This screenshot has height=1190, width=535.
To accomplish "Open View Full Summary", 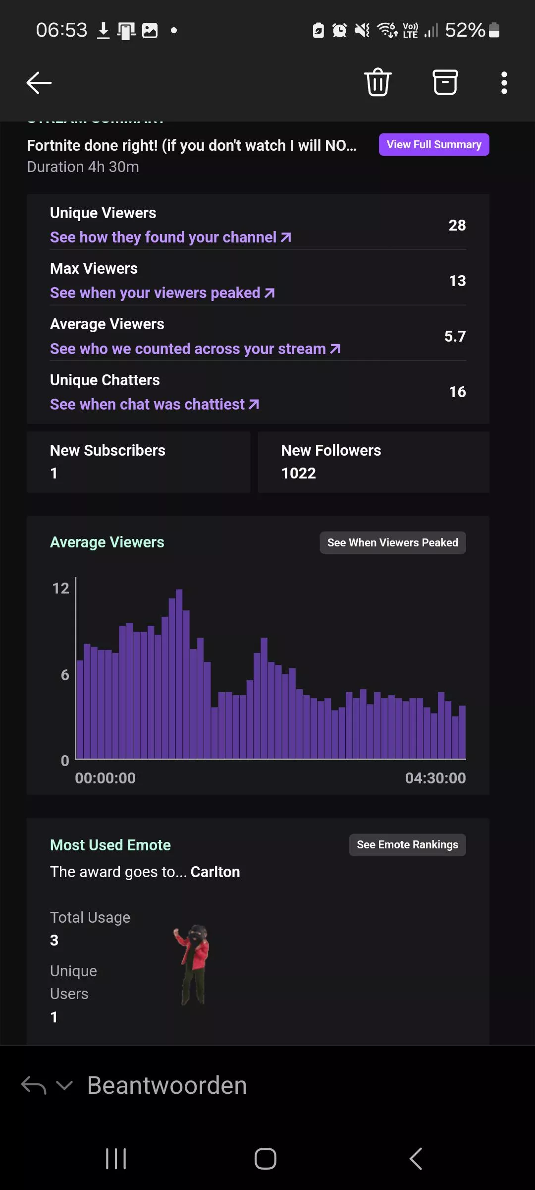I will (x=433, y=144).
